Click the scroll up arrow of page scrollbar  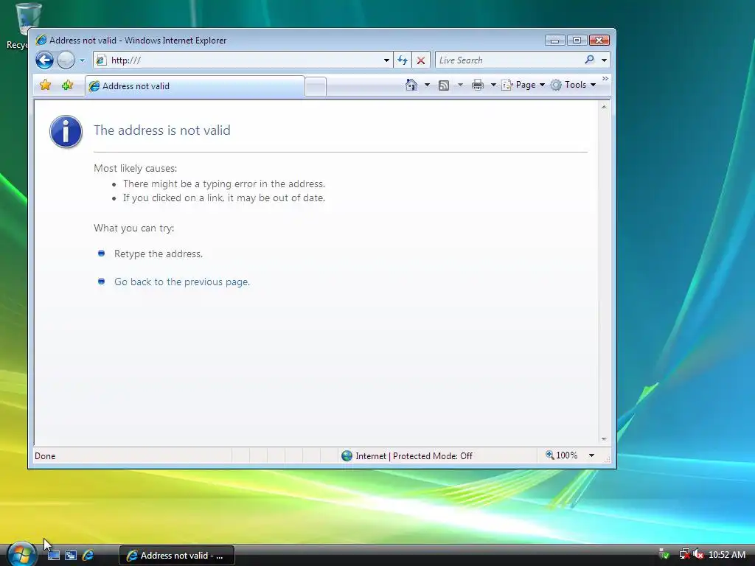(604, 106)
